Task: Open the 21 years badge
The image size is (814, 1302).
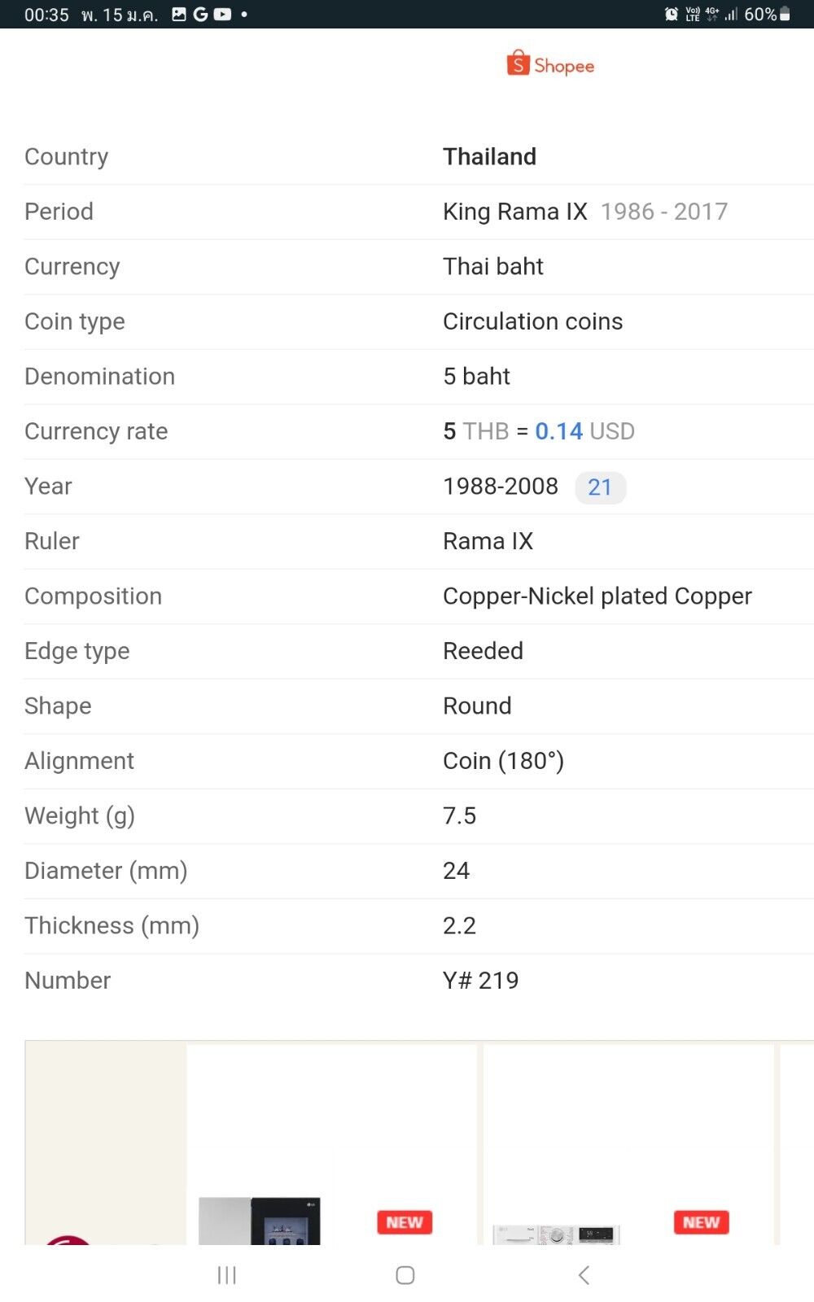Action: [600, 487]
